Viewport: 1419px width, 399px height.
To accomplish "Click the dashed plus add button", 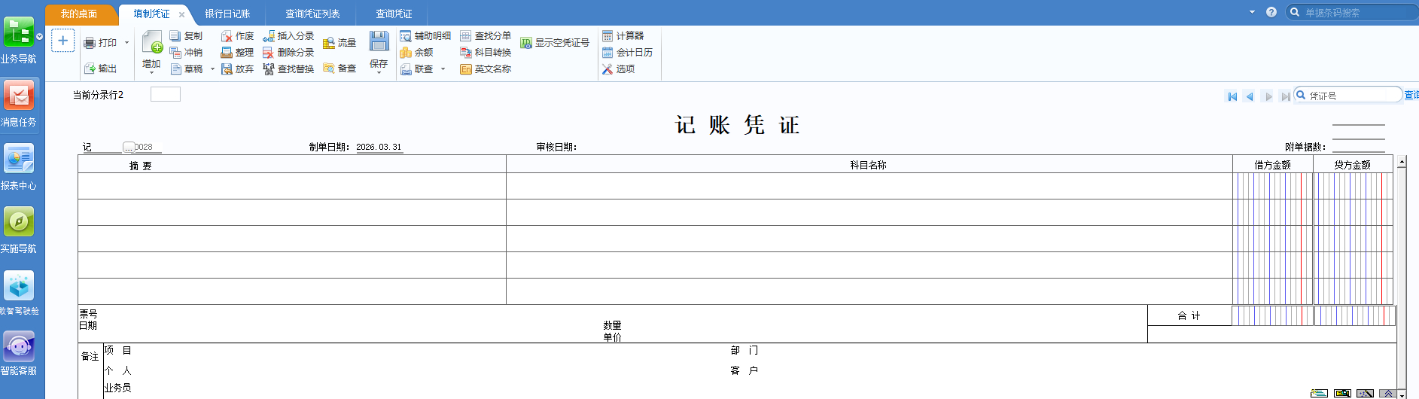I will 62,41.
